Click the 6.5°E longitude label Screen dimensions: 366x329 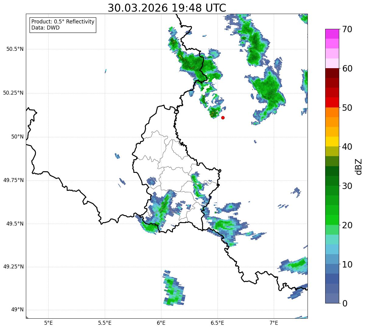(x=217, y=323)
